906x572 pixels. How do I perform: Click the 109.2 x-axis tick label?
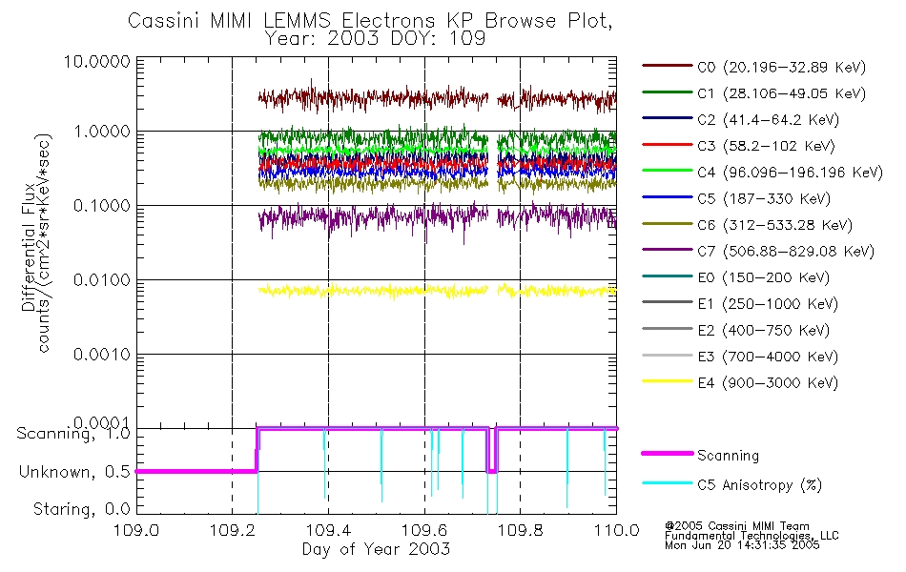point(233,530)
